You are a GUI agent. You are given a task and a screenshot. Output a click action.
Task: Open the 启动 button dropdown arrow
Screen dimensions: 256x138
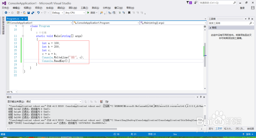click(x=97, y=13)
